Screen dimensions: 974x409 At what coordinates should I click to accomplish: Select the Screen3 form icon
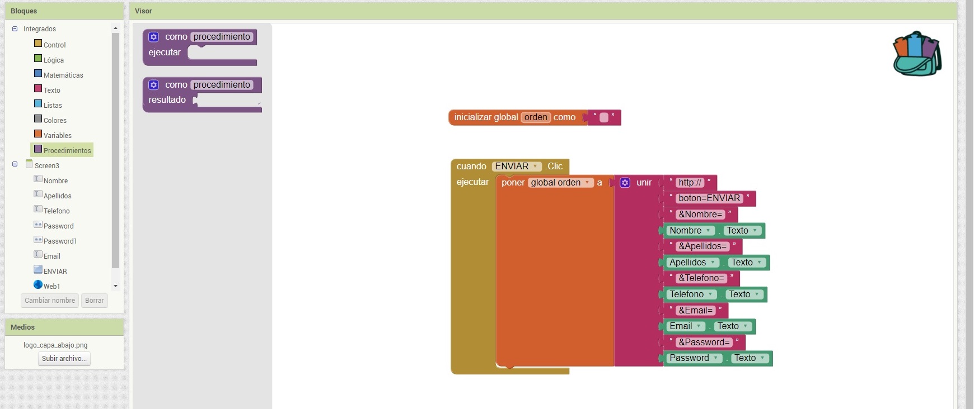click(x=29, y=164)
